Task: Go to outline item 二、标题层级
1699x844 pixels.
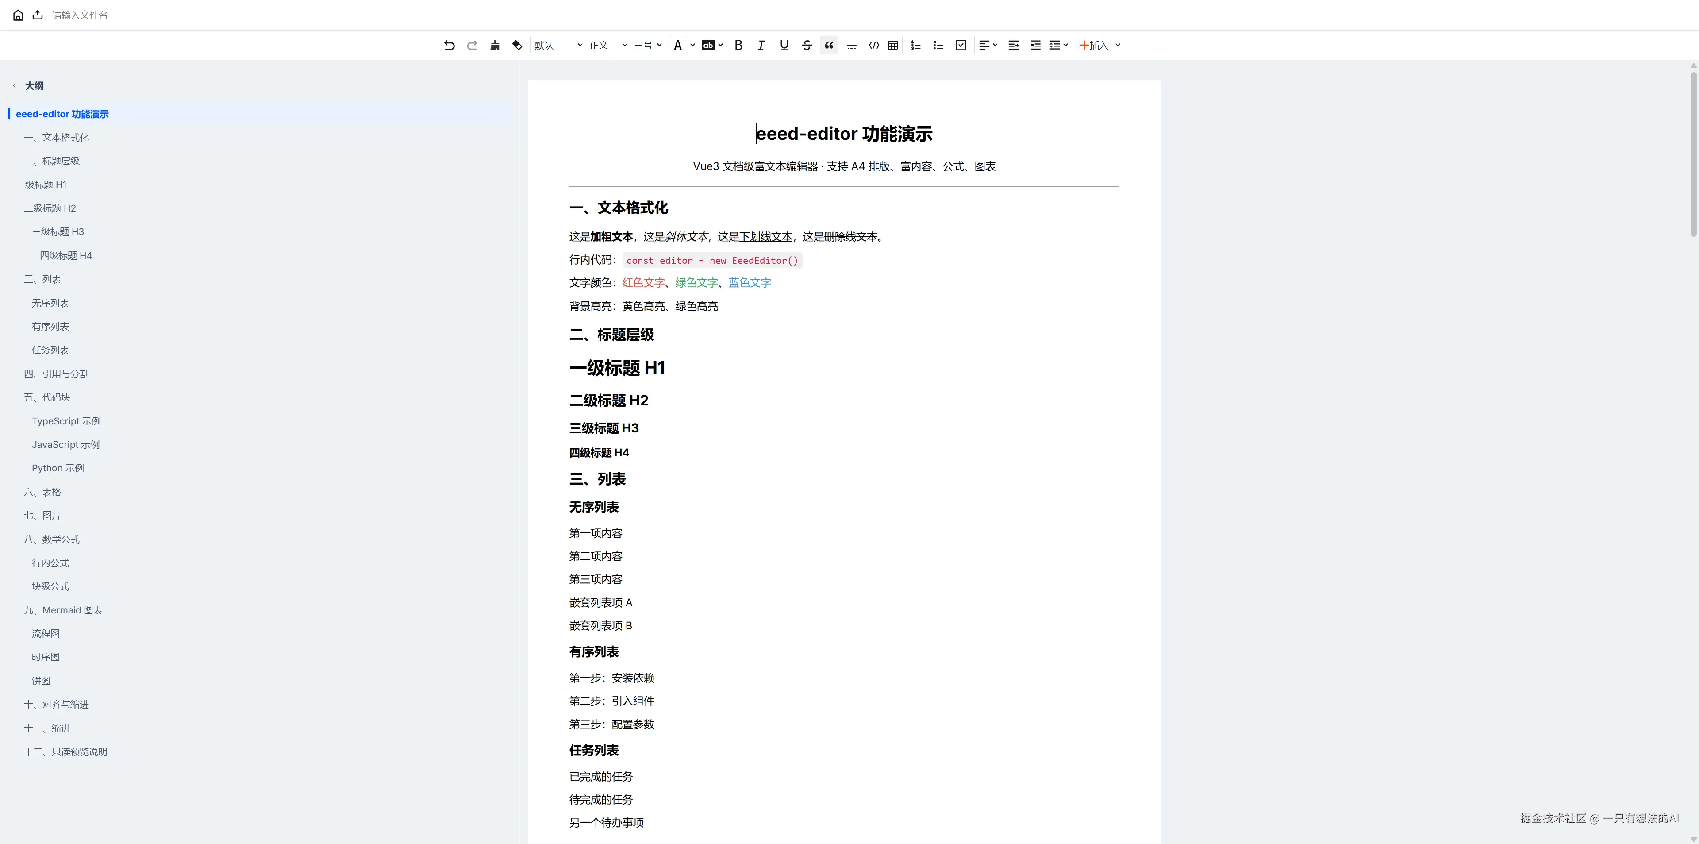Action: click(51, 161)
